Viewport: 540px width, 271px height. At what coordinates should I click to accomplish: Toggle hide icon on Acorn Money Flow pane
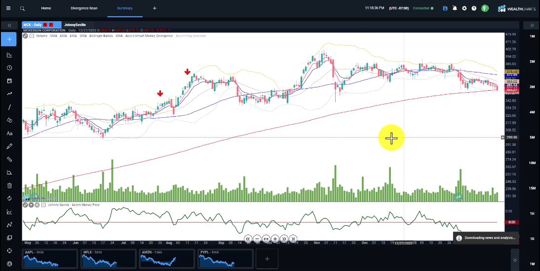(x=26, y=205)
